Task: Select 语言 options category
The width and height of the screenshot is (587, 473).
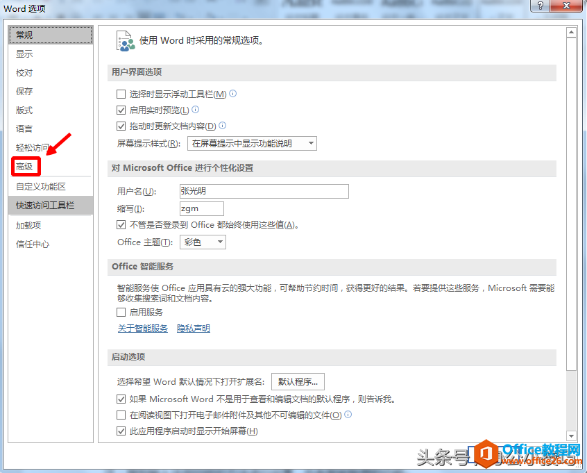Action: 51,129
